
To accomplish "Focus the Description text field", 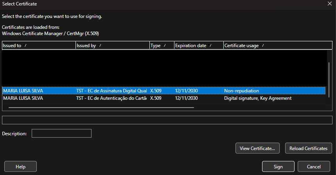I will click(x=61, y=134).
